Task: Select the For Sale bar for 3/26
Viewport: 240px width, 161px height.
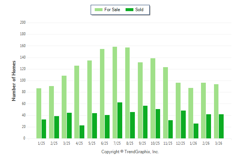Action: 216,111
